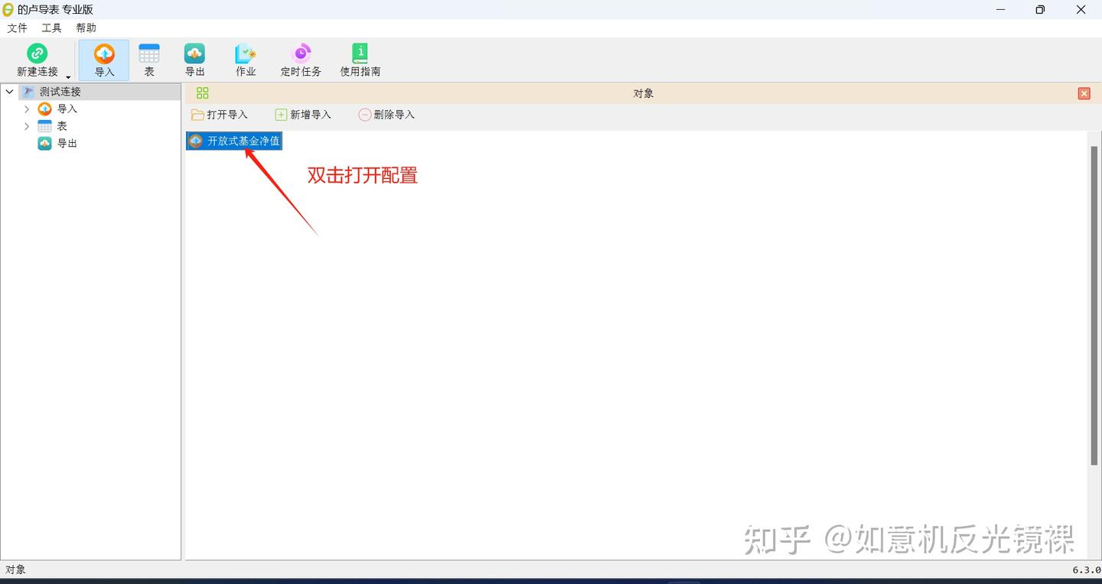This screenshot has height=584, width=1102.
Task: Select 导入 node in the tree
Action: coord(67,109)
